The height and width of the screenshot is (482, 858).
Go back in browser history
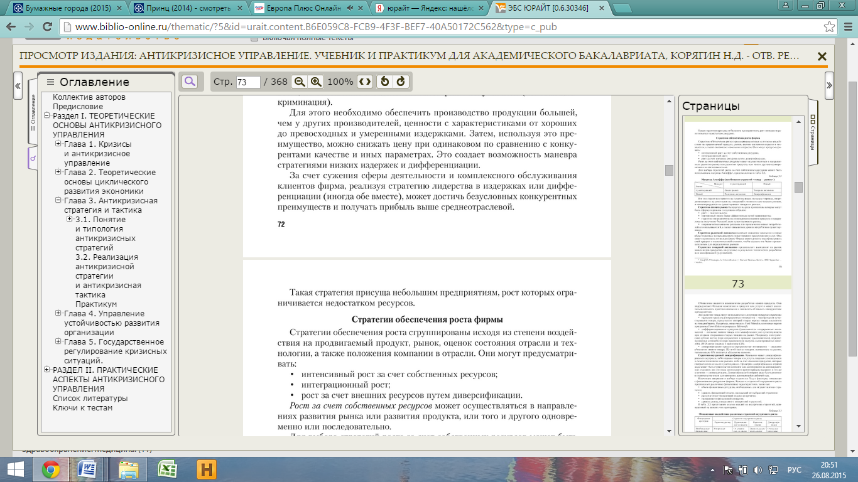pos(12,28)
